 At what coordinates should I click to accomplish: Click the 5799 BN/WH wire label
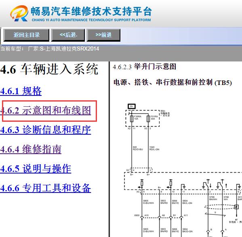[213, 198]
